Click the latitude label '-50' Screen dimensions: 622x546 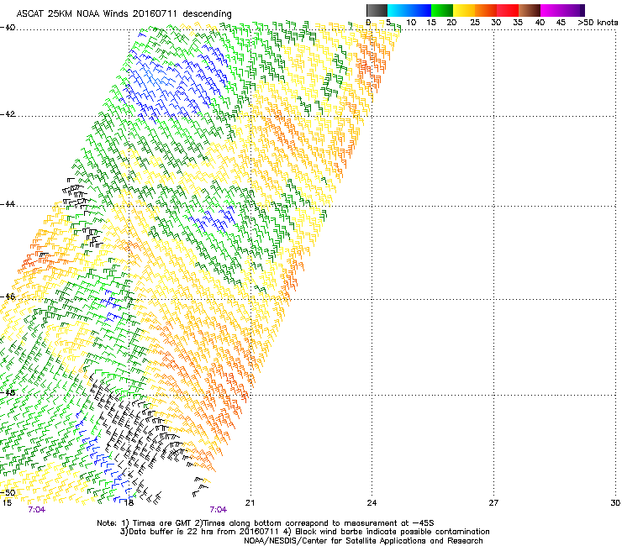pos(8,492)
